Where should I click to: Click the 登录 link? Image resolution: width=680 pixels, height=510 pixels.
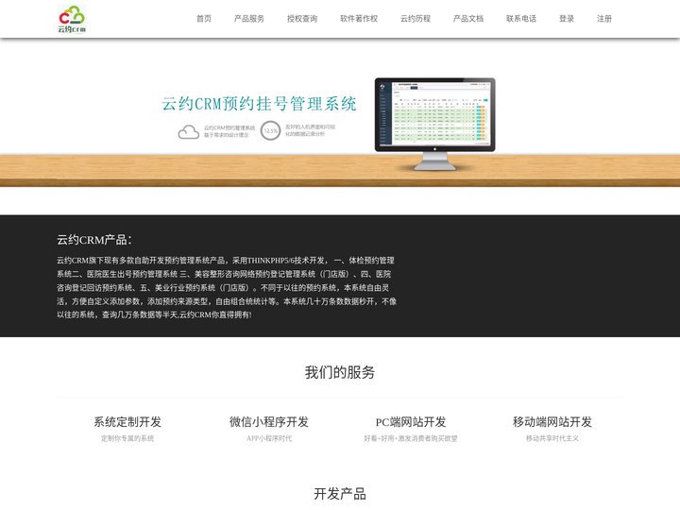pyautogui.click(x=567, y=19)
